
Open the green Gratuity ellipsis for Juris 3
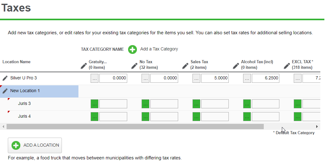94,104
